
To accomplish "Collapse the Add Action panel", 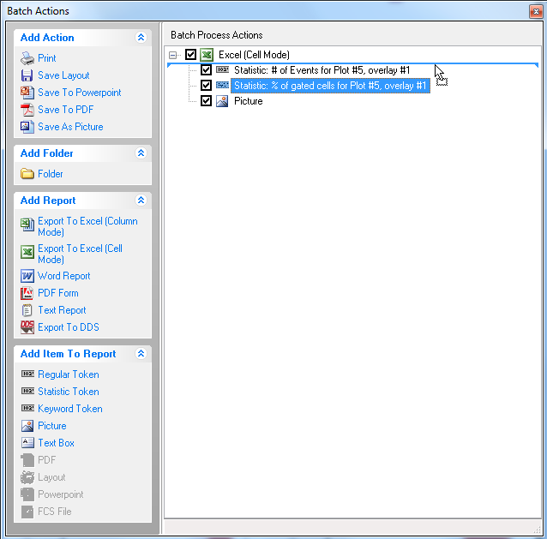I will (x=141, y=38).
